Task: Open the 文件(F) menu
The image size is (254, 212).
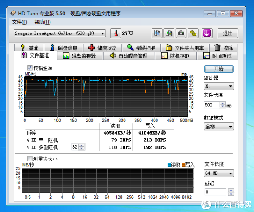Action: (19, 22)
